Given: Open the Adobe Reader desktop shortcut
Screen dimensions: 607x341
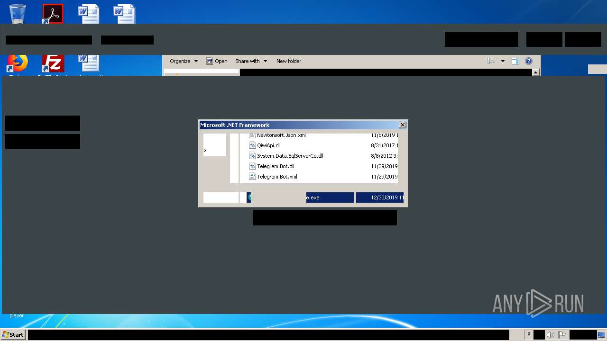Looking at the screenshot, I should [53, 14].
